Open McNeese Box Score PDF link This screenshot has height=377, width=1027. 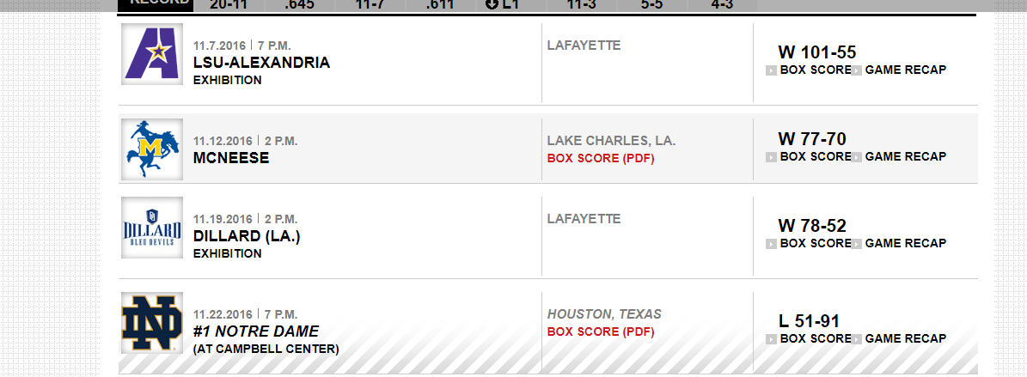[601, 158]
